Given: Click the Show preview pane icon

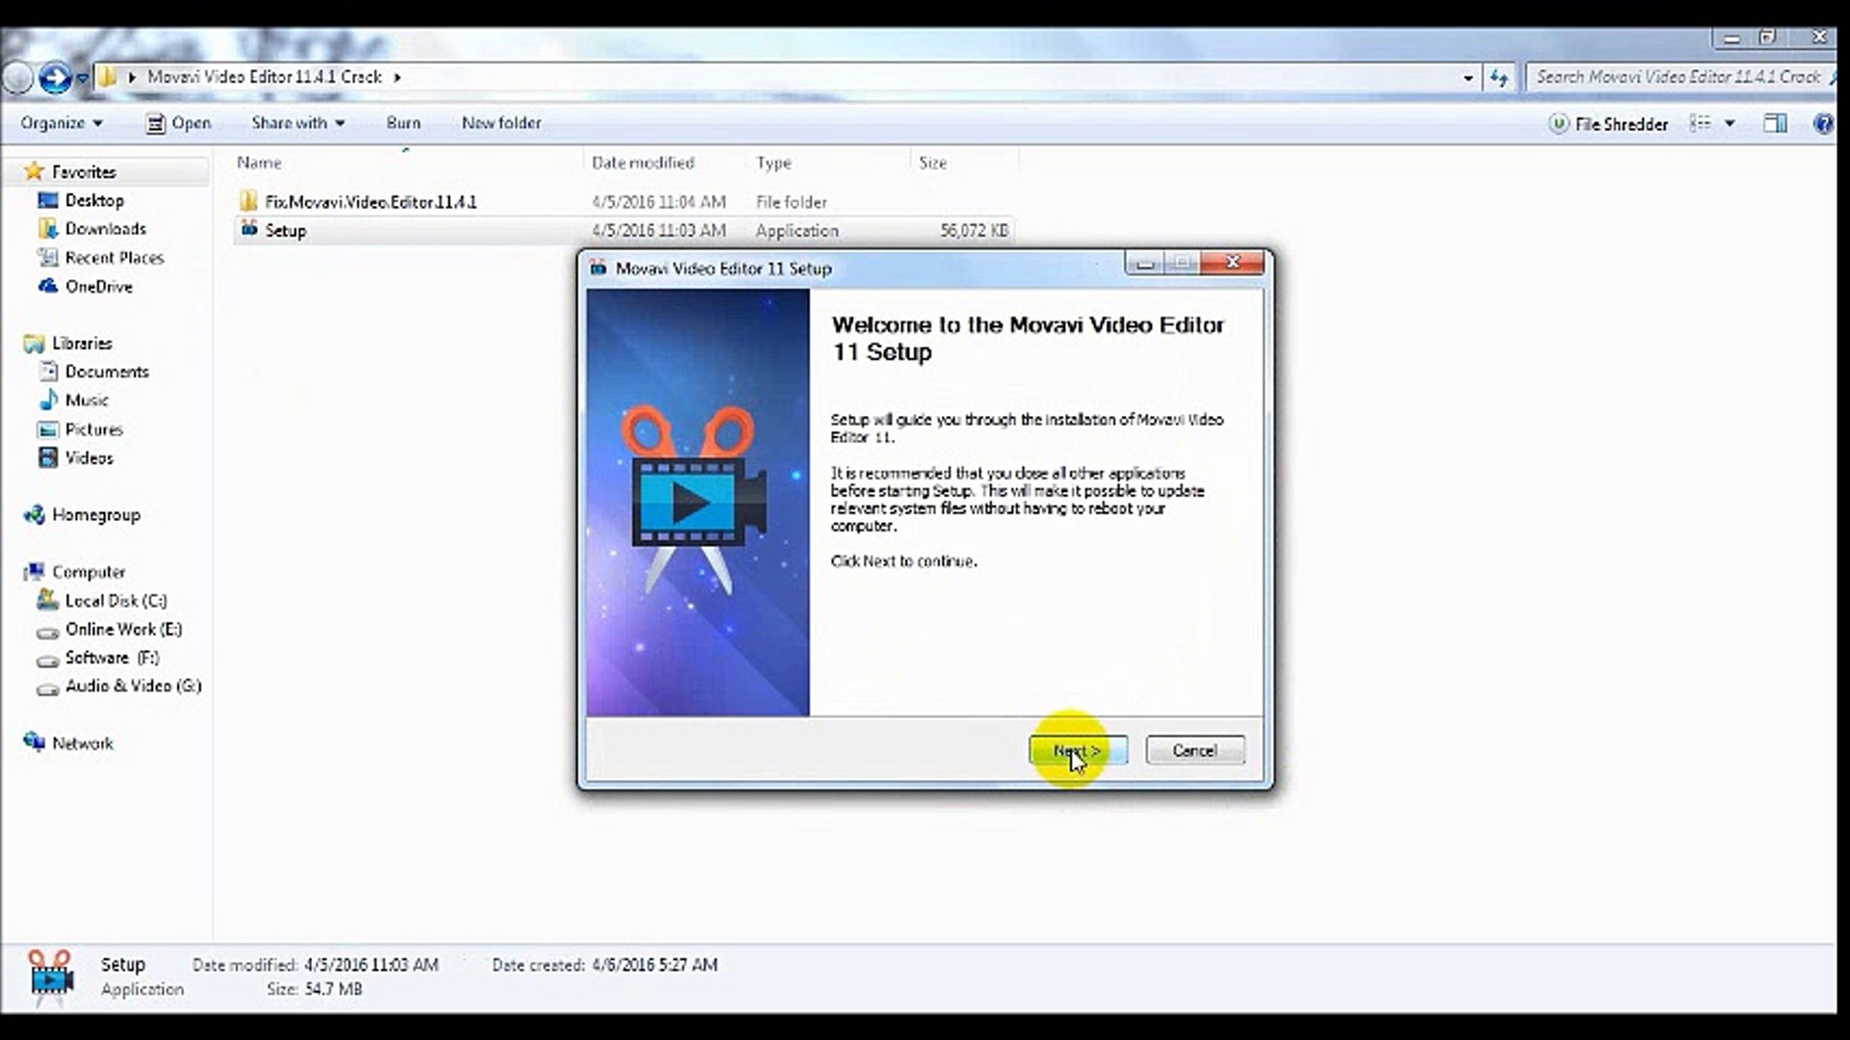Looking at the screenshot, I should [x=1775, y=123].
